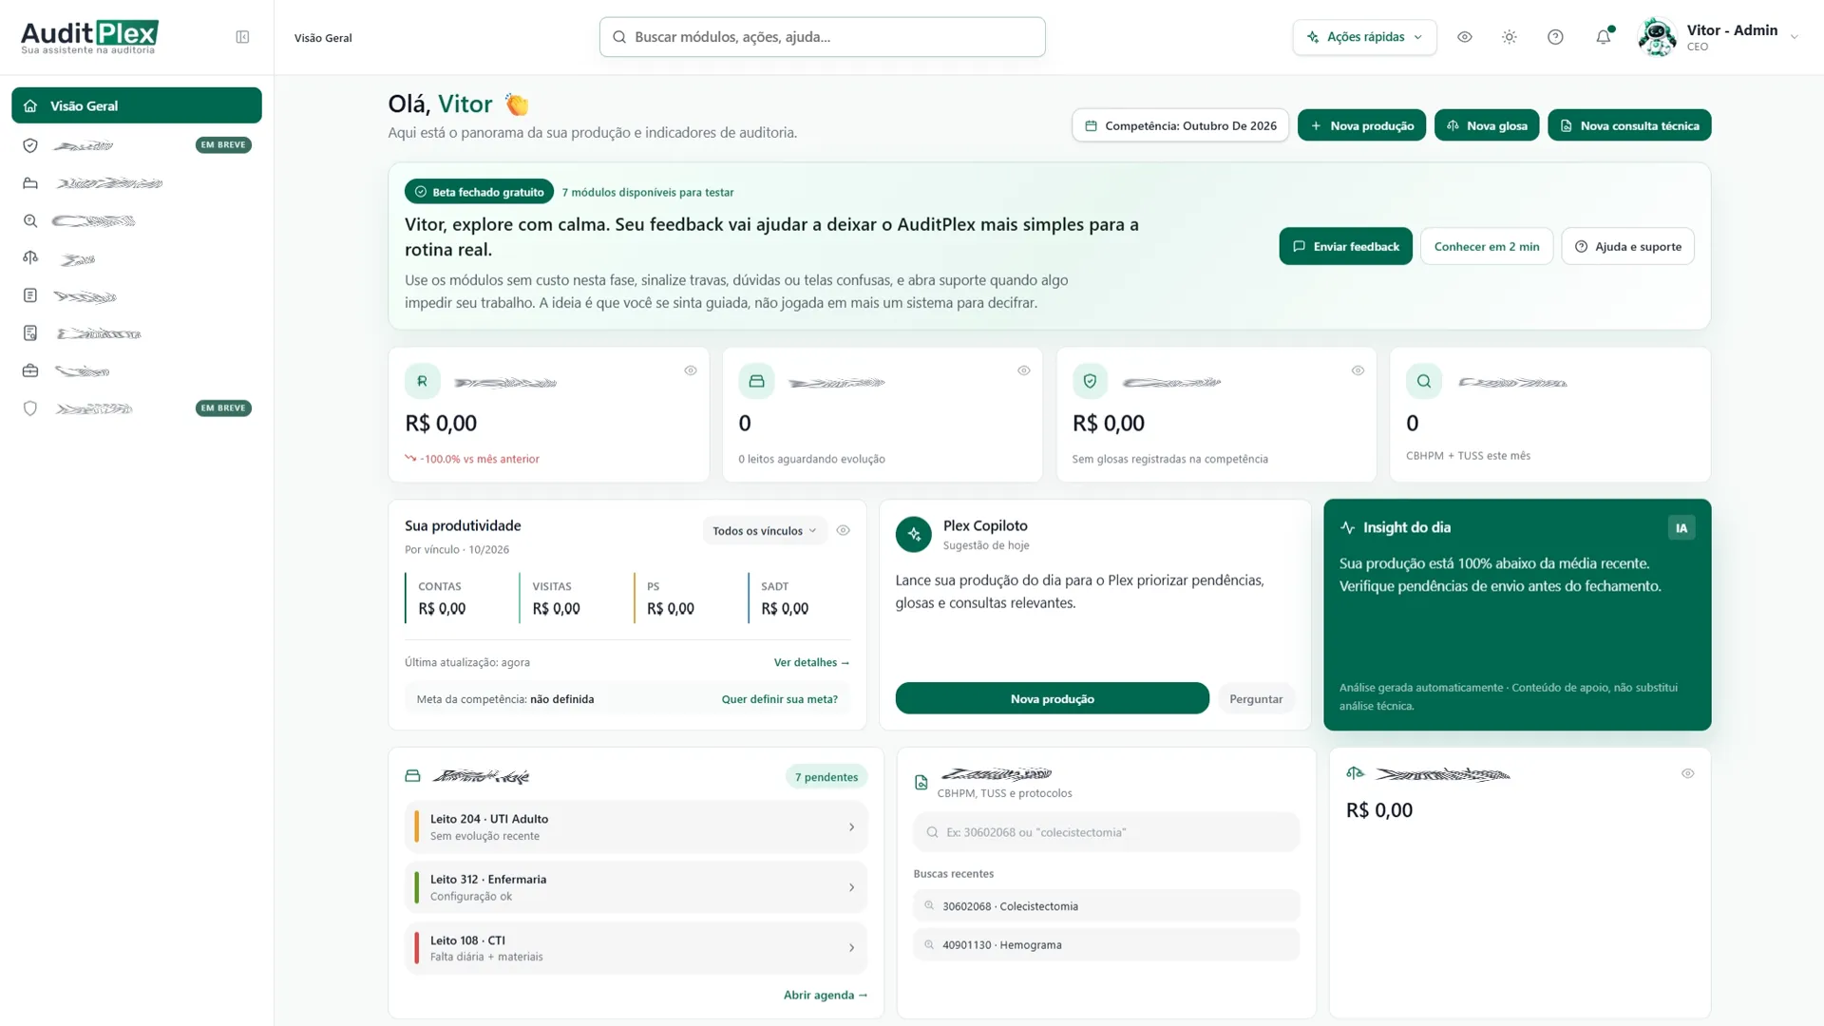This screenshot has width=1824, height=1026.
Task: Open Todos os vínculos dropdown
Action: point(765,530)
